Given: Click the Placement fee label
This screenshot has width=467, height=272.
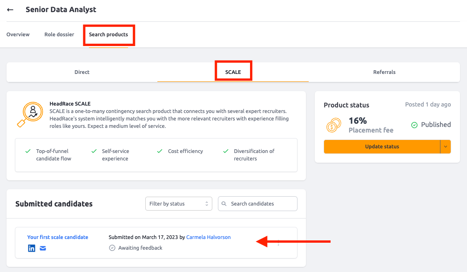Looking at the screenshot, I should [371, 130].
